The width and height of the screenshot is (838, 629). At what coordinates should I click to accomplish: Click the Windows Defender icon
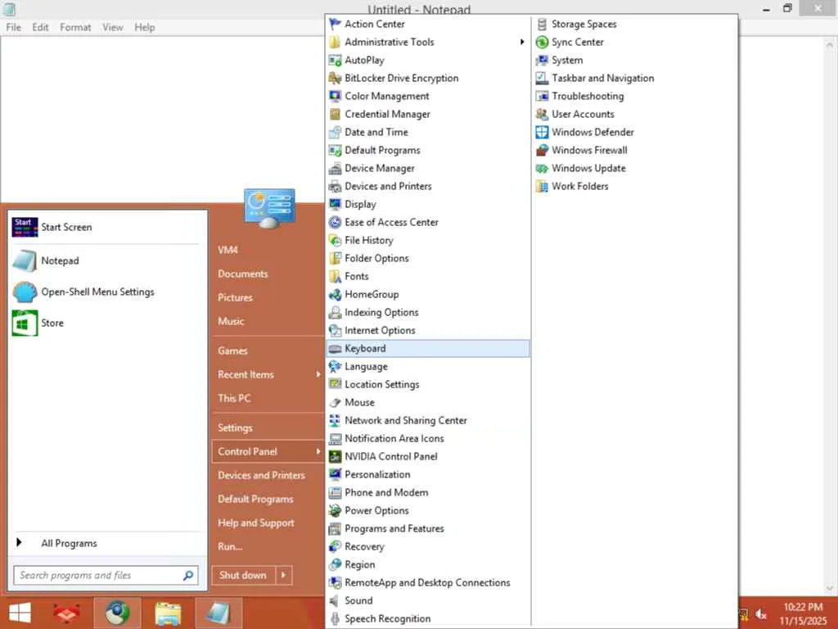coord(542,132)
